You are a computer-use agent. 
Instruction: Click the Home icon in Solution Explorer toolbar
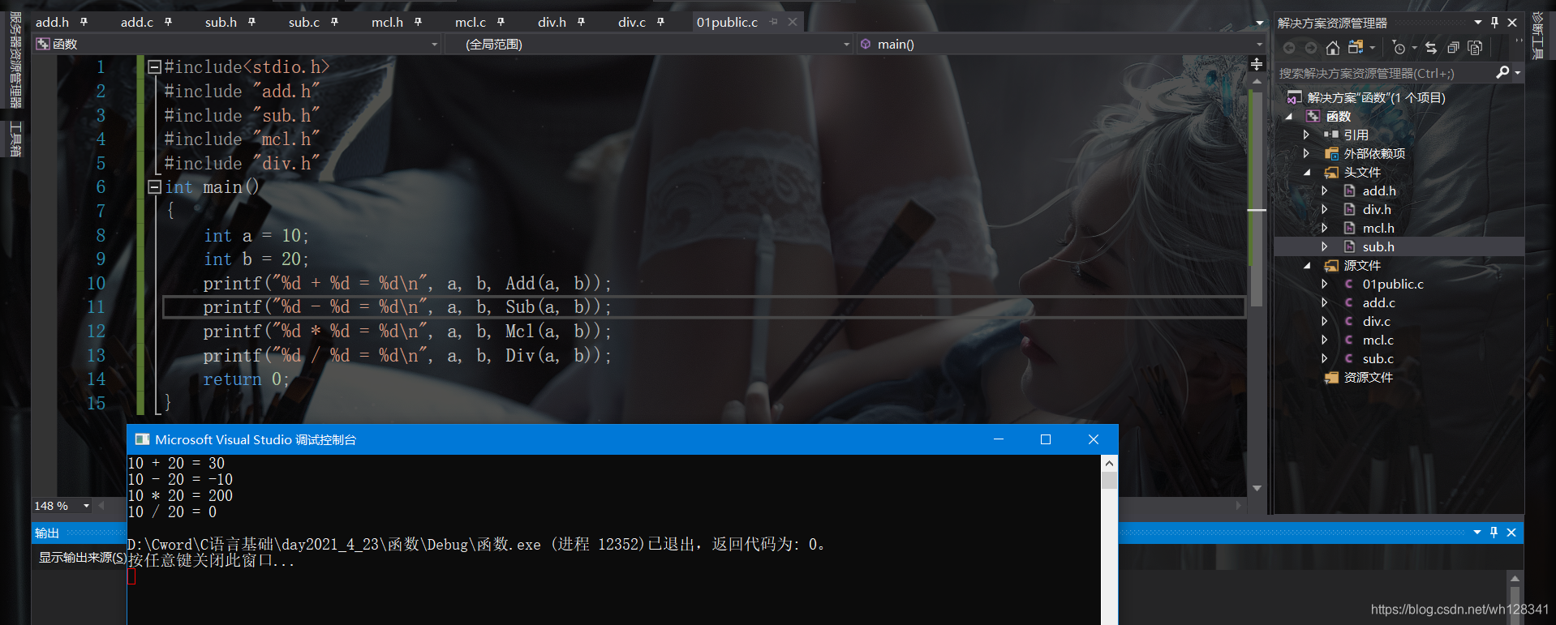[1332, 48]
